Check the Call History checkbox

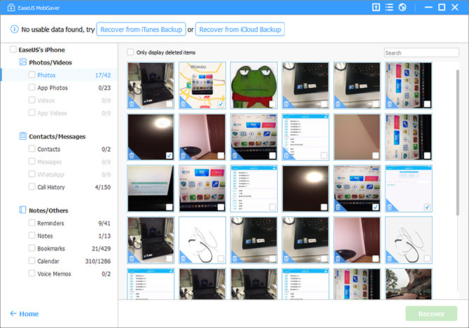[x=32, y=187]
